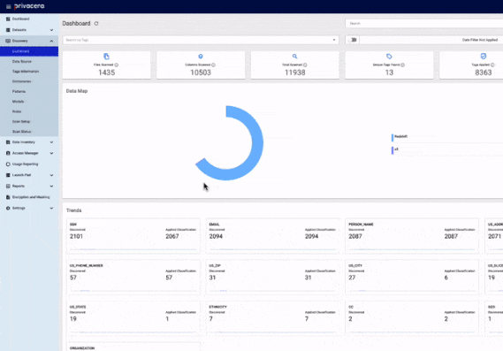Open the PERSON_NAME trend card
This screenshot has height=351, width=503.
point(412,236)
